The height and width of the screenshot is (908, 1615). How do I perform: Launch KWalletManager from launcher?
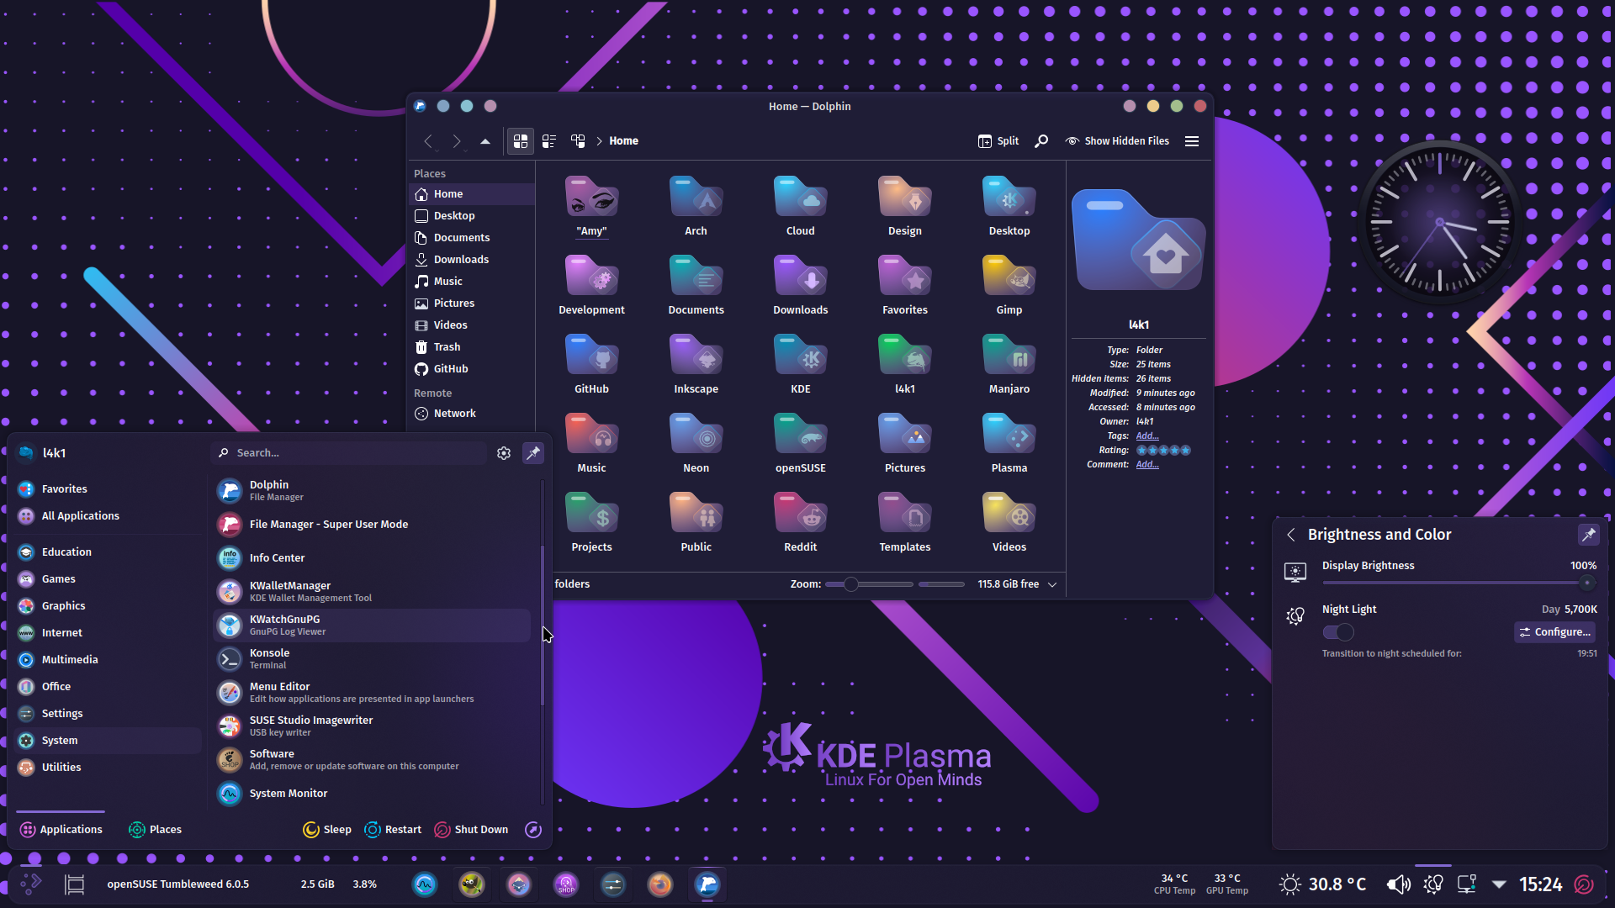tap(373, 592)
